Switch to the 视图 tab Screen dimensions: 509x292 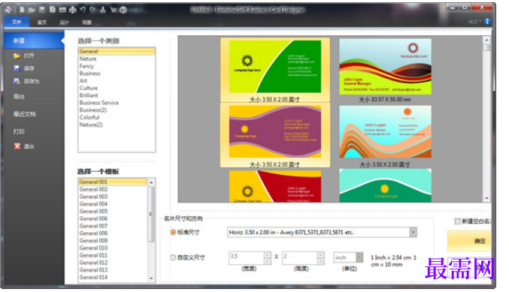[86, 23]
